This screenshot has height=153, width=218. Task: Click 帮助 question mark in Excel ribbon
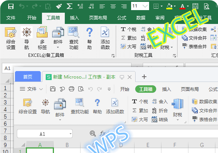(x=90, y=32)
